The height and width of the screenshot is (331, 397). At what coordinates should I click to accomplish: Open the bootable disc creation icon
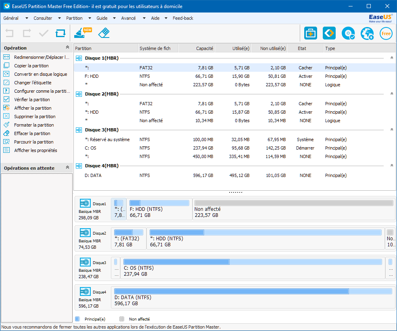coord(348,33)
